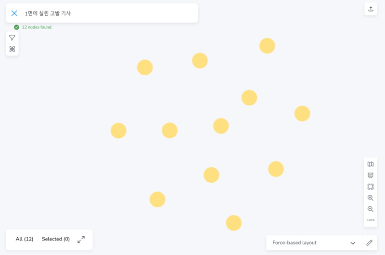
Task: Switch to the All (12) tab
Action: click(x=25, y=239)
